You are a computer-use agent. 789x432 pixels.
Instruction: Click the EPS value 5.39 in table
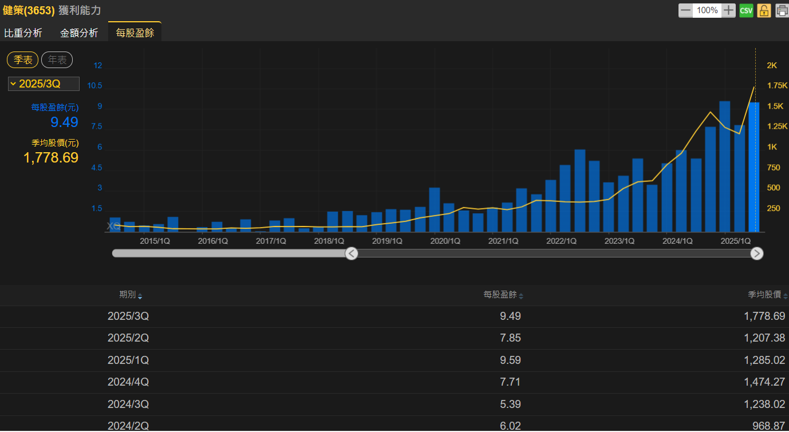(x=510, y=404)
